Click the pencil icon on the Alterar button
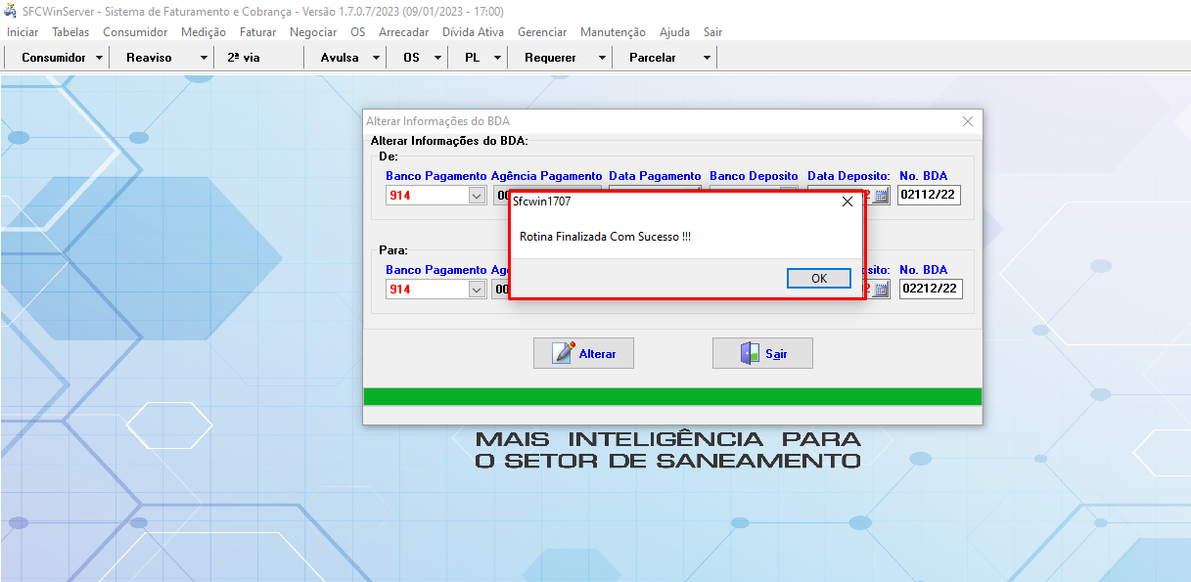The height and width of the screenshot is (582, 1191). [x=564, y=353]
